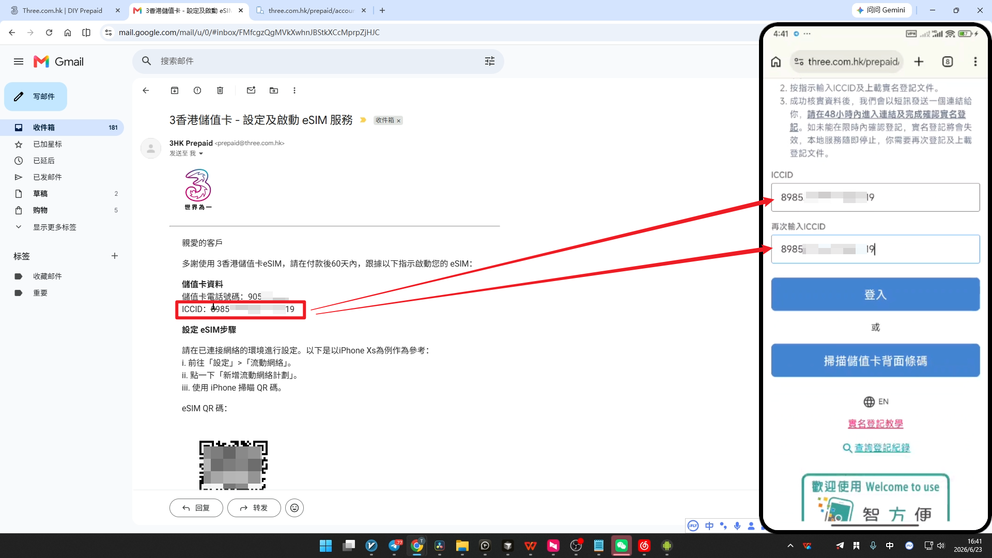Report this email as spam
Viewport: 992px width, 558px height.
(x=197, y=90)
